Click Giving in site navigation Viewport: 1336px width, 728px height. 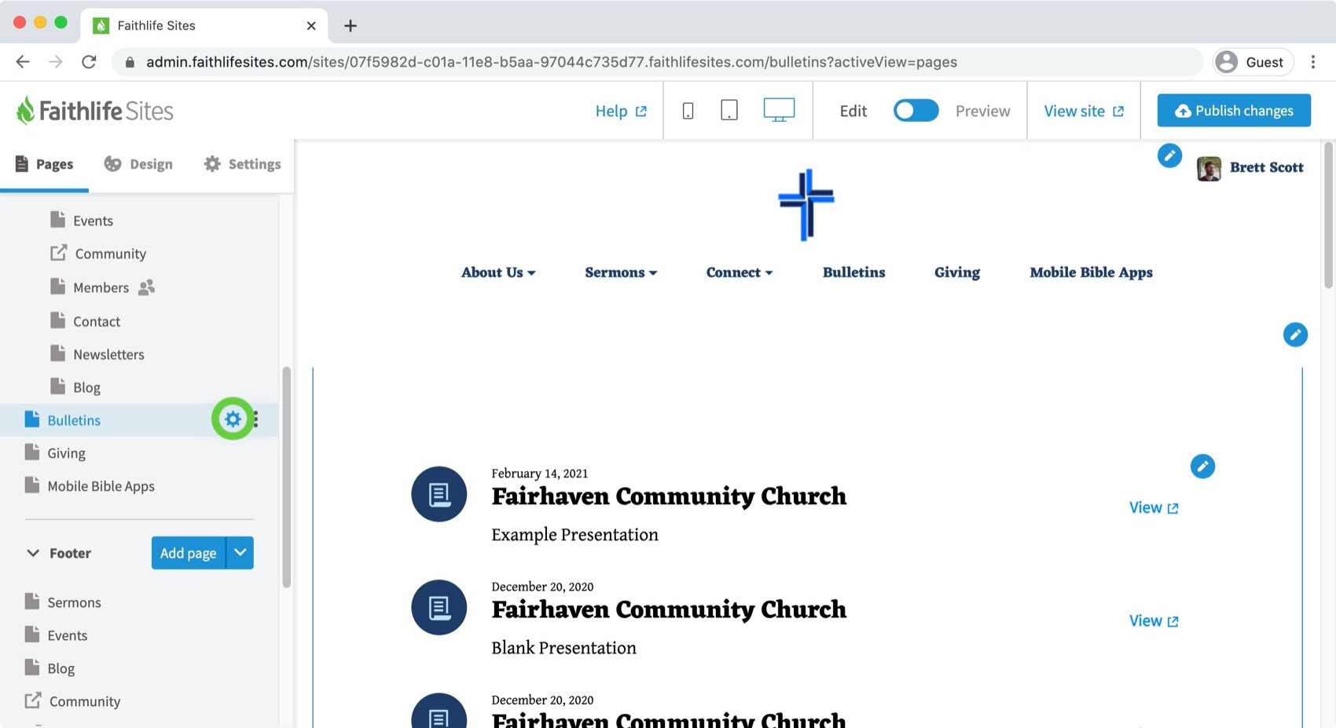[957, 273]
